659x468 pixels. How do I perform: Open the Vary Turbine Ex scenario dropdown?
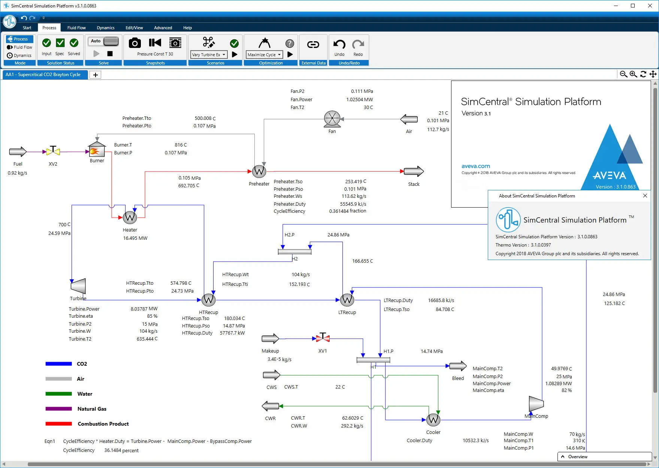click(x=209, y=55)
